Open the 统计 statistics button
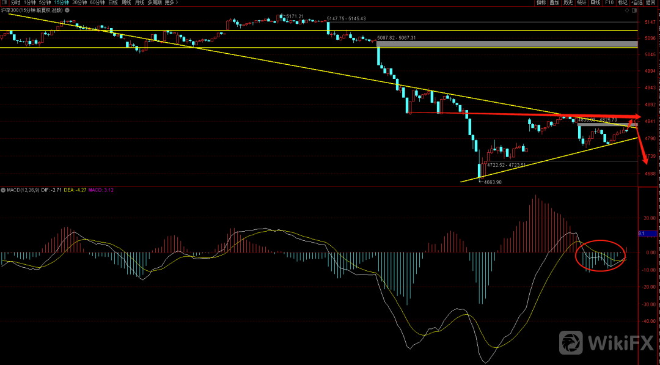 pyautogui.click(x=582, y=3)
